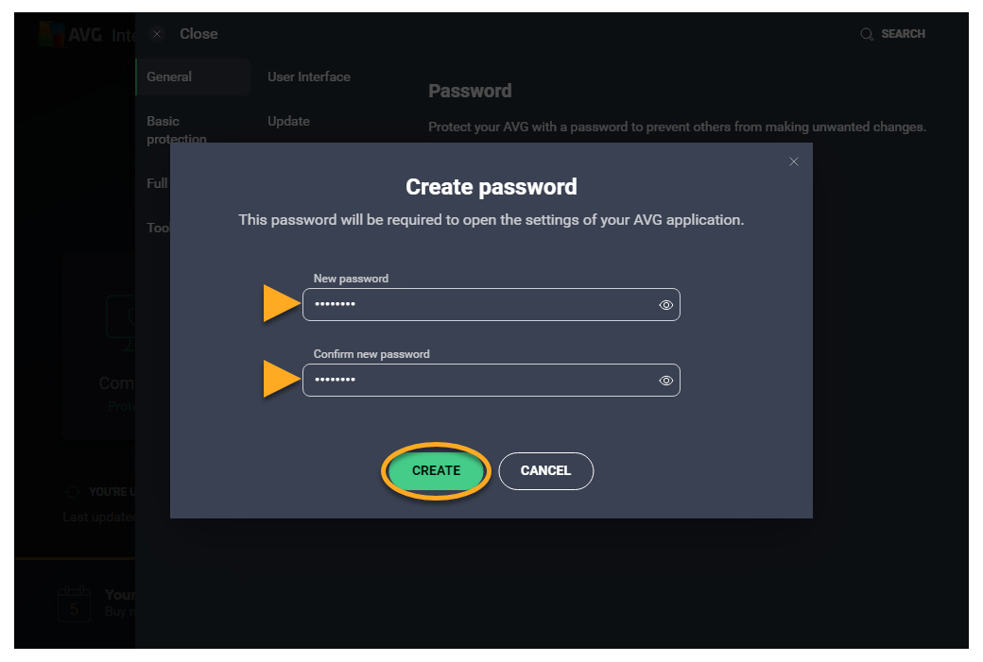Select the Full protection settings tab

[157, 183]
